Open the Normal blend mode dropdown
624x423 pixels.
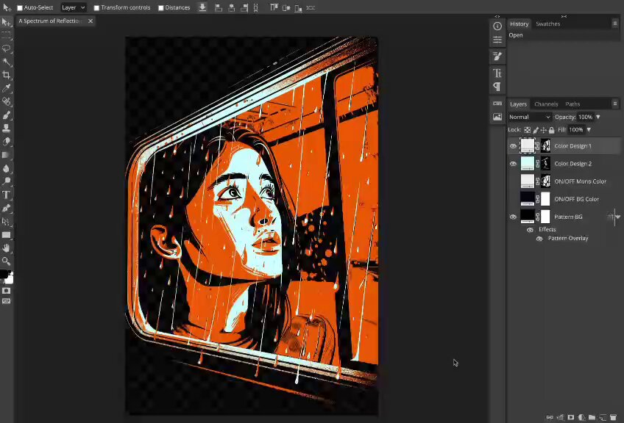click(x=529, y=117)
